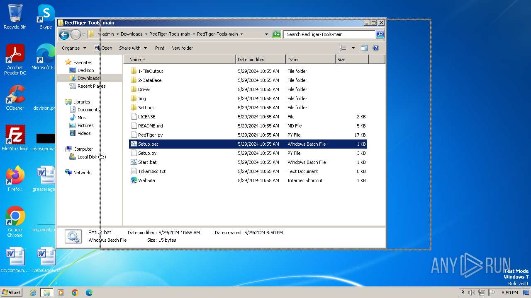Open the view options dropdown arrow
This screenshot has width=531, height=298.
[x=353, y=48]
